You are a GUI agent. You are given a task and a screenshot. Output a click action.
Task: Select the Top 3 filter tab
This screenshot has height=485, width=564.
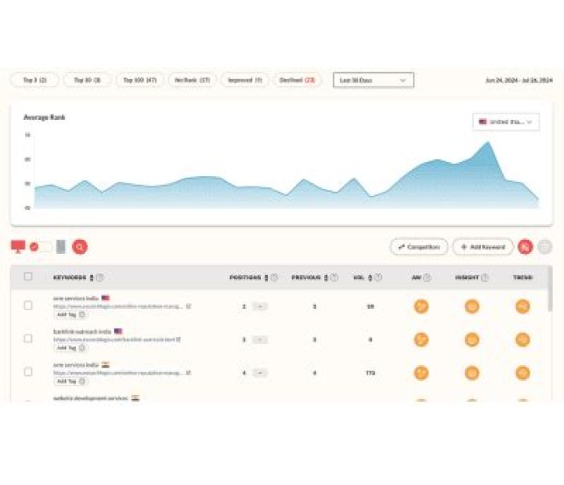pos(34,80)
